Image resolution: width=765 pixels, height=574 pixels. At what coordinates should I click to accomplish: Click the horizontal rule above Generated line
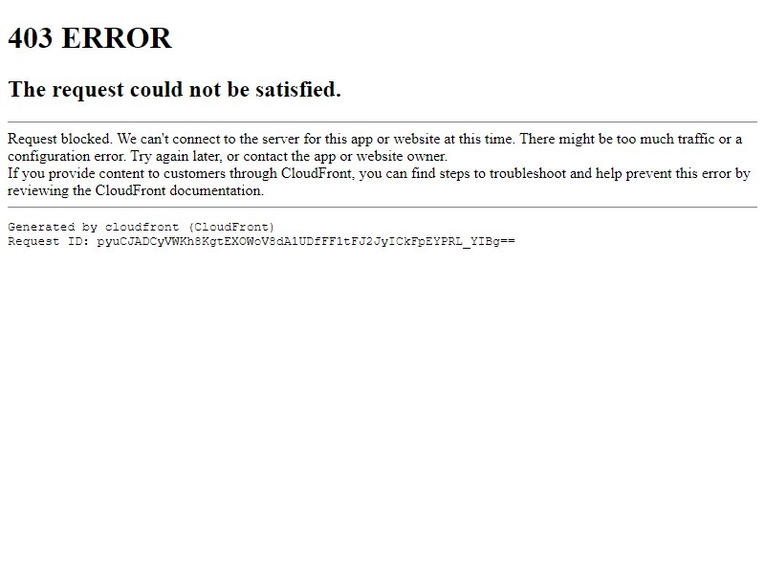(382, 207)
